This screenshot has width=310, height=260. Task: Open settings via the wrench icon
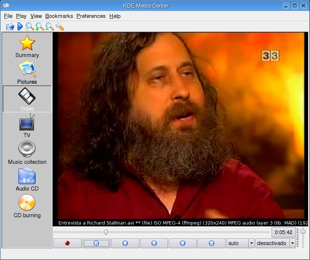tap(60, 26)
